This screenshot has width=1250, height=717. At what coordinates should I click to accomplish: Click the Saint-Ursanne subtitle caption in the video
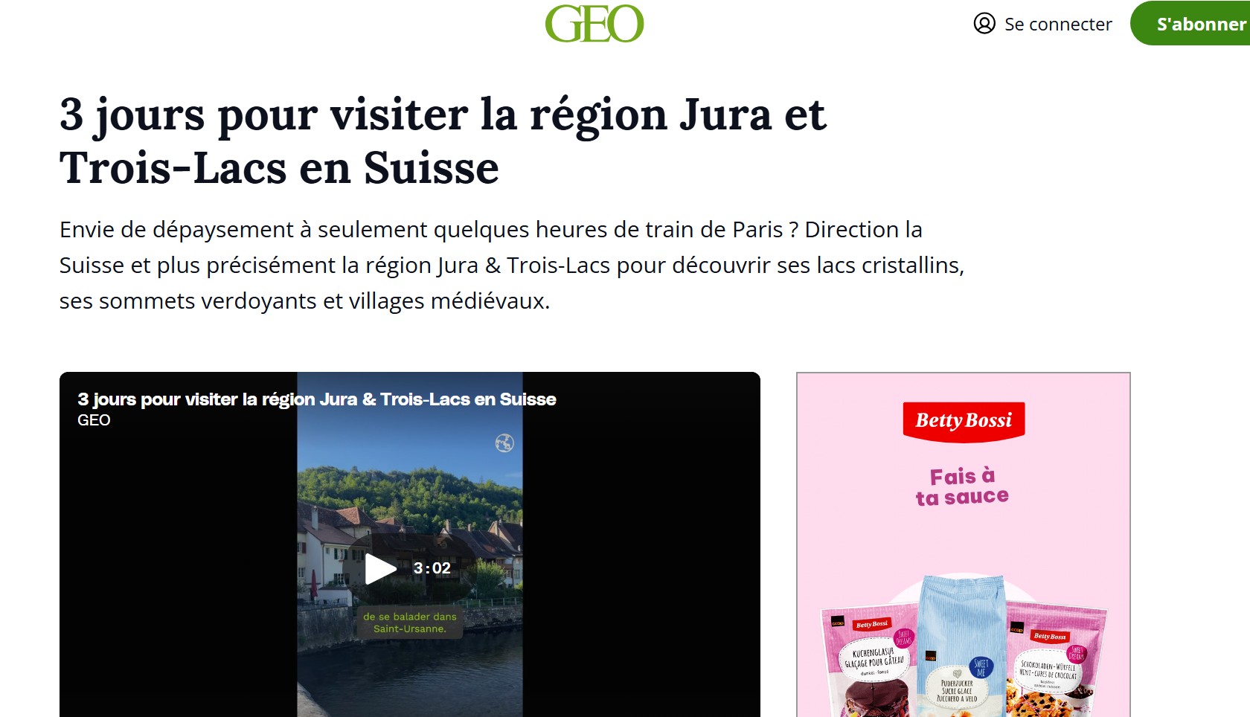[410, 623]
